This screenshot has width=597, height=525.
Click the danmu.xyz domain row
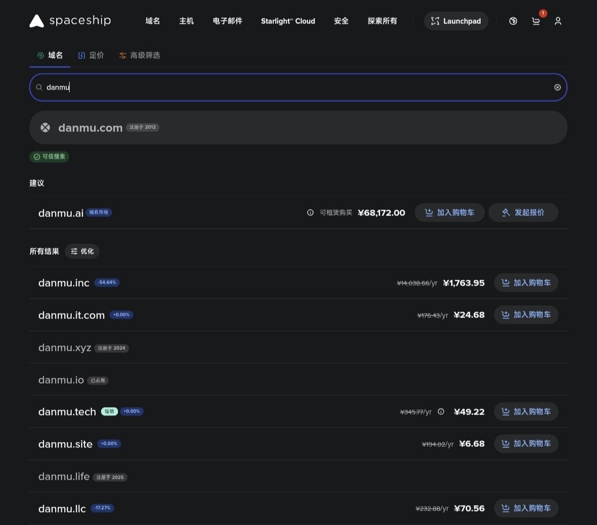[298, 347]
